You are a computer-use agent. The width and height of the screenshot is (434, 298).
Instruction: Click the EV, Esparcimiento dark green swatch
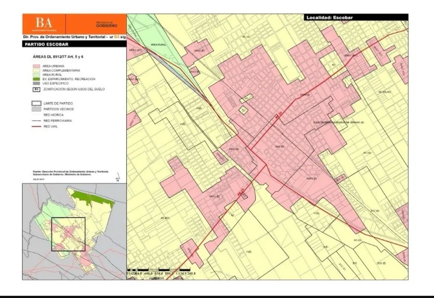37,79
